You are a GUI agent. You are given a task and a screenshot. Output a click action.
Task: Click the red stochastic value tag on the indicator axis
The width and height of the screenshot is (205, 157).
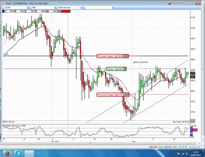(x=195, y=130)
